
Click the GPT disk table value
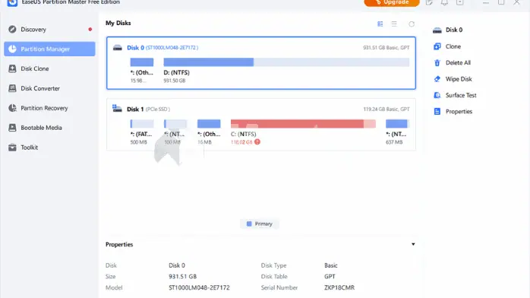point(330,277)
